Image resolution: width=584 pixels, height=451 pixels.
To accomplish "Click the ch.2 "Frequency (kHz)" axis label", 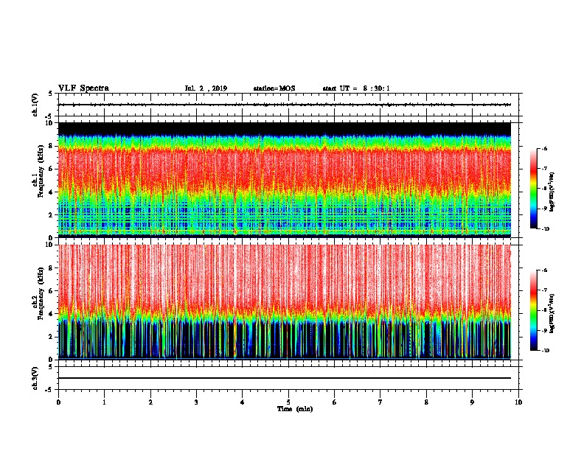I will click(41, 293).
